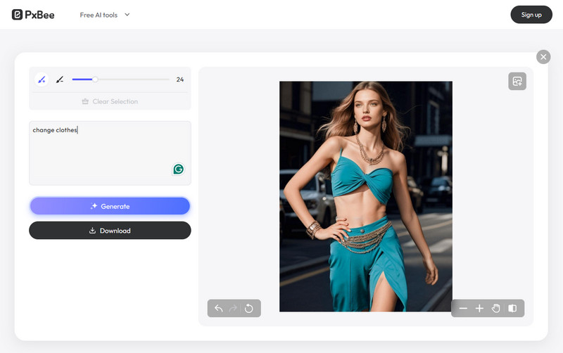Screen dimensions: 563x353
Task: Click the Grammarly icon in prompt box
Action: pos(179,169)
